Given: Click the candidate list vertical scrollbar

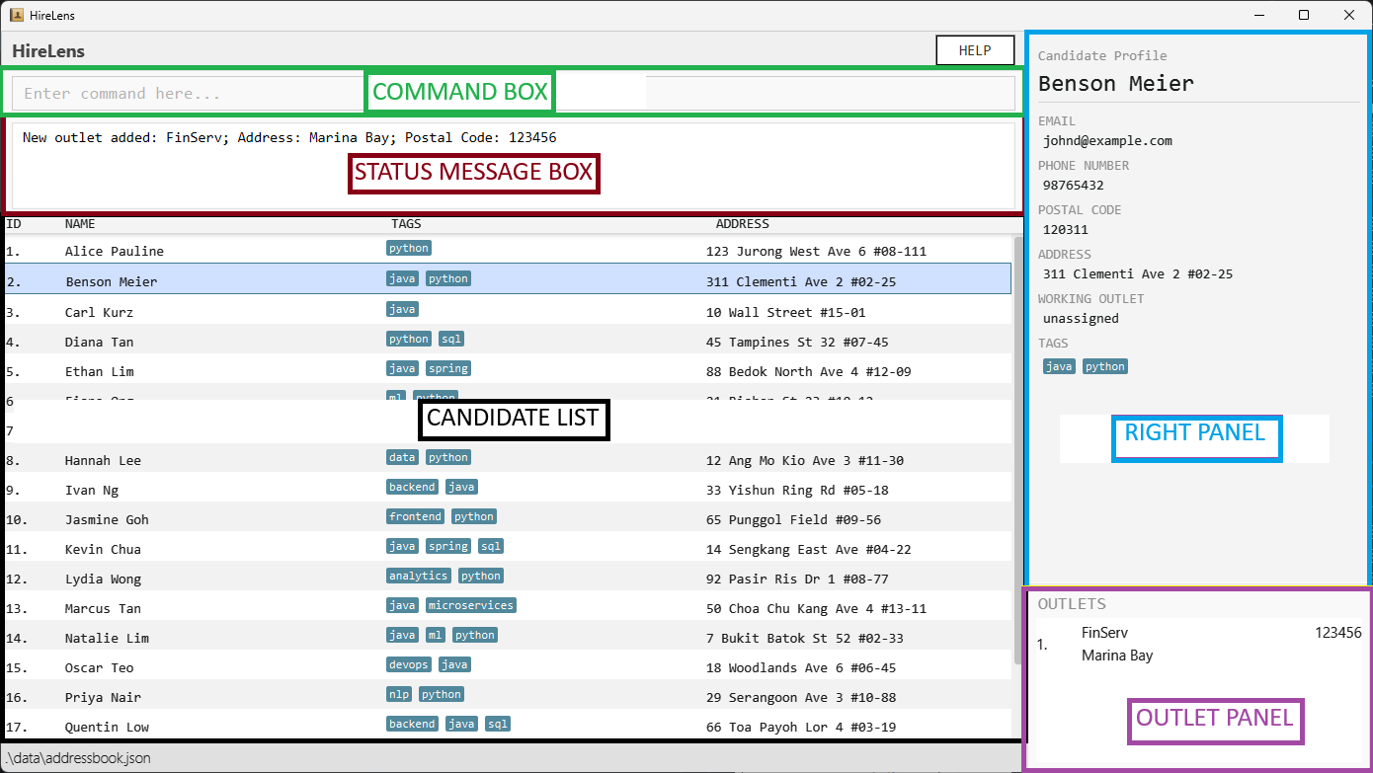Looking at the screenshot, I should tap(1017, 449).
